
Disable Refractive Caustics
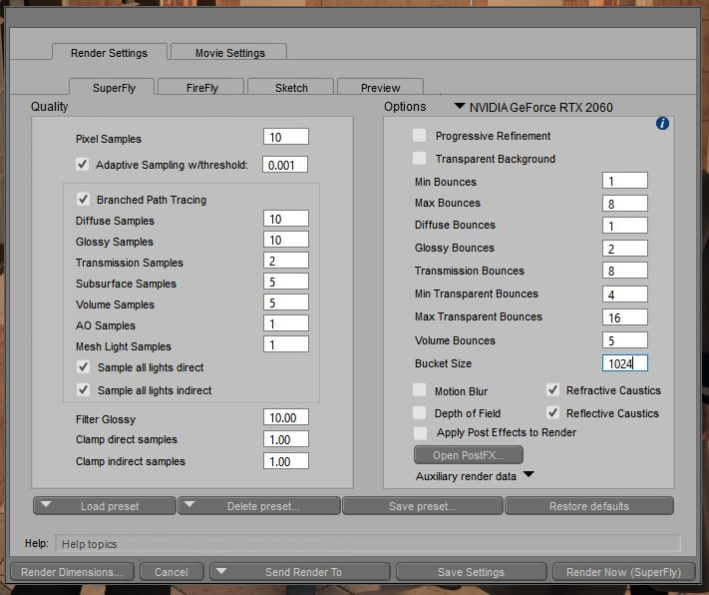(x=552, y=390)
